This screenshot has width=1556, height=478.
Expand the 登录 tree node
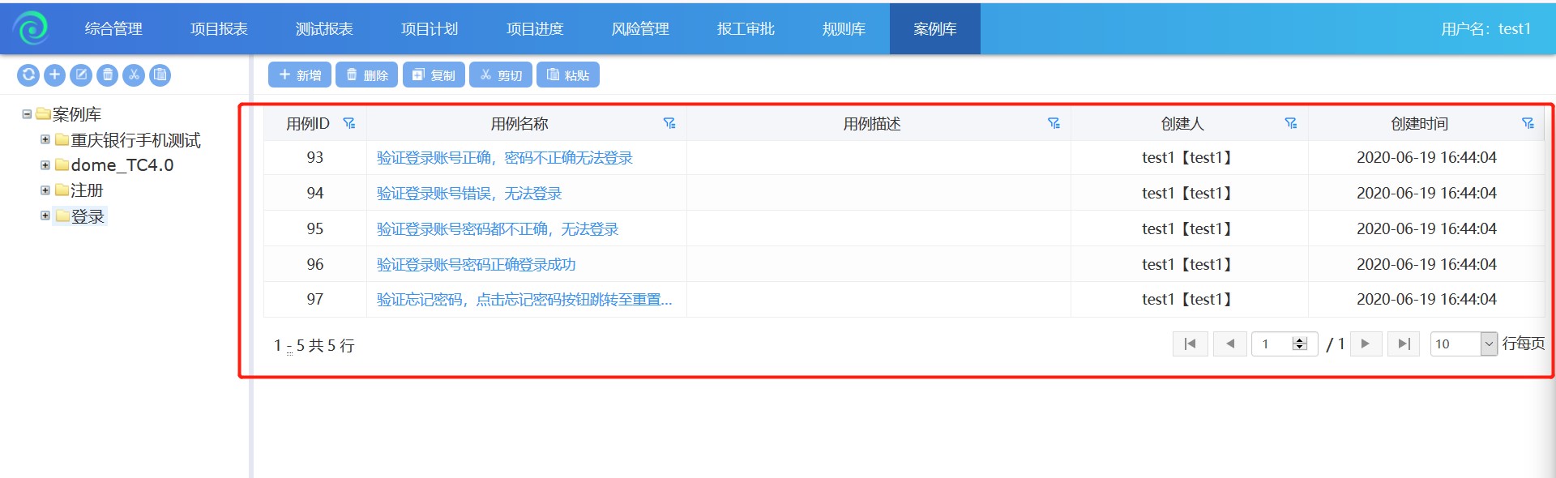(45, 216)
